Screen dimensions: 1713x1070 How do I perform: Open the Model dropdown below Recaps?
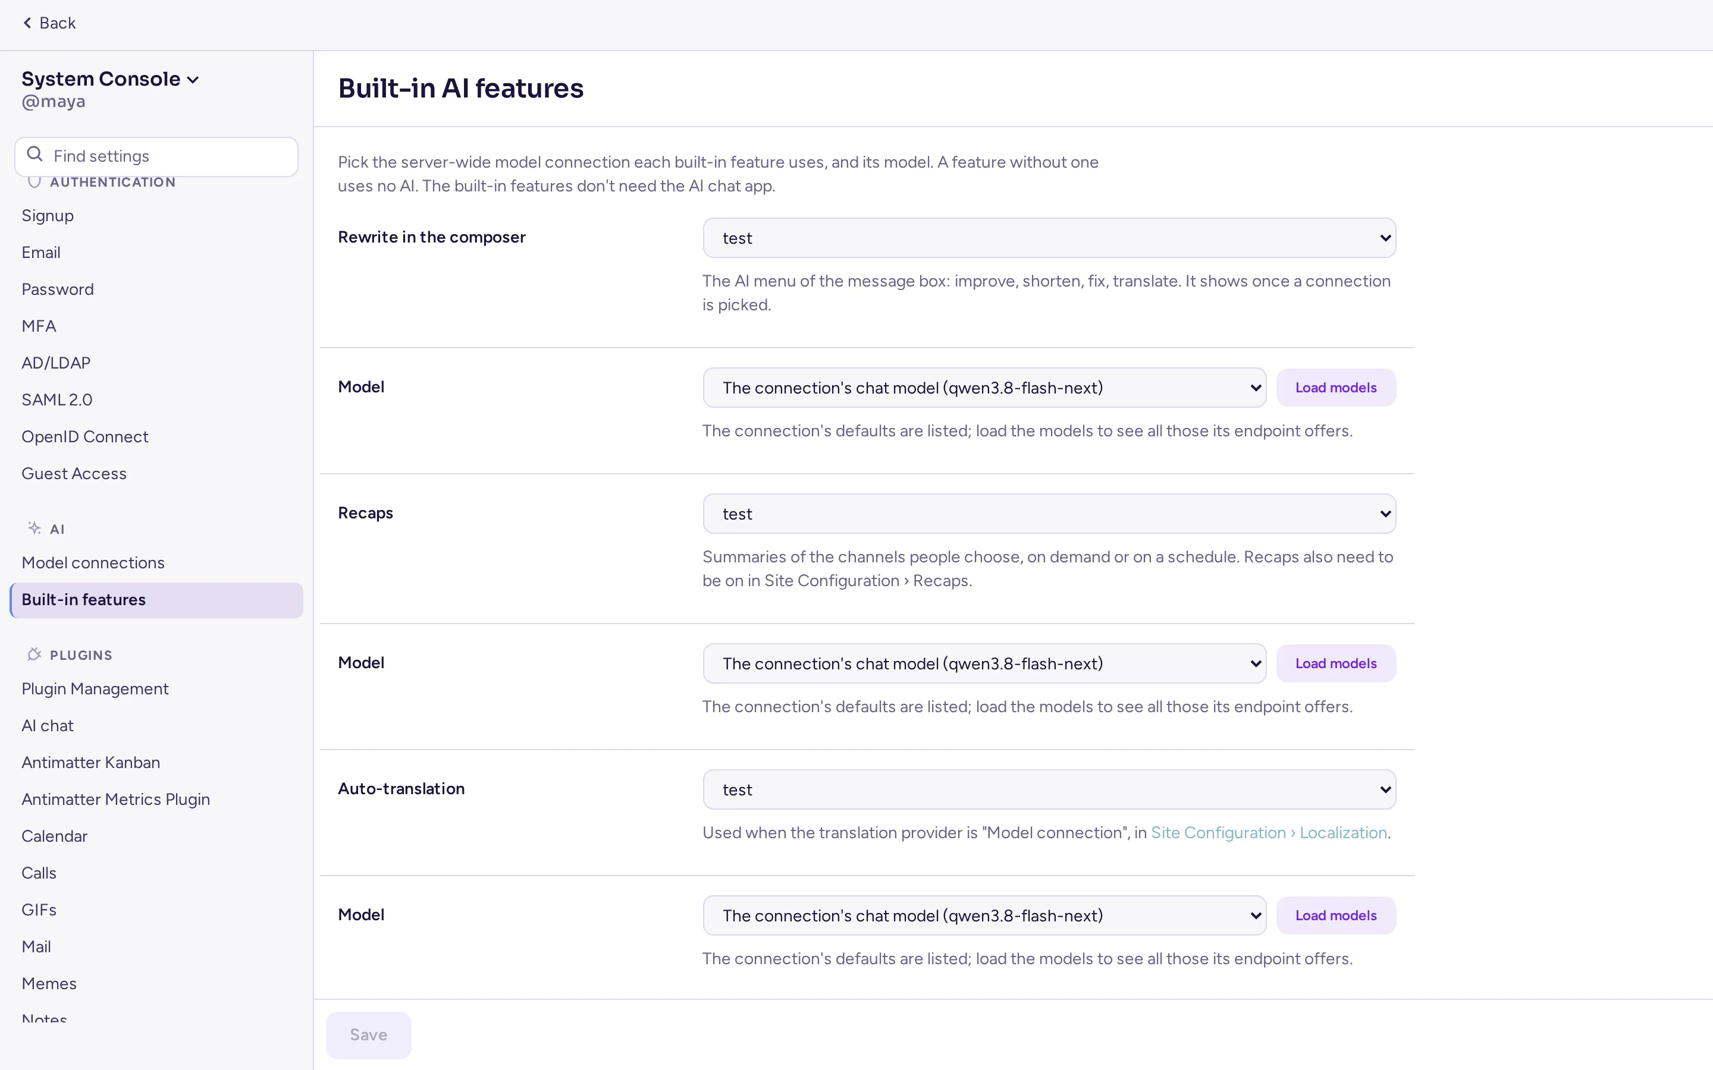pos(984,664)
